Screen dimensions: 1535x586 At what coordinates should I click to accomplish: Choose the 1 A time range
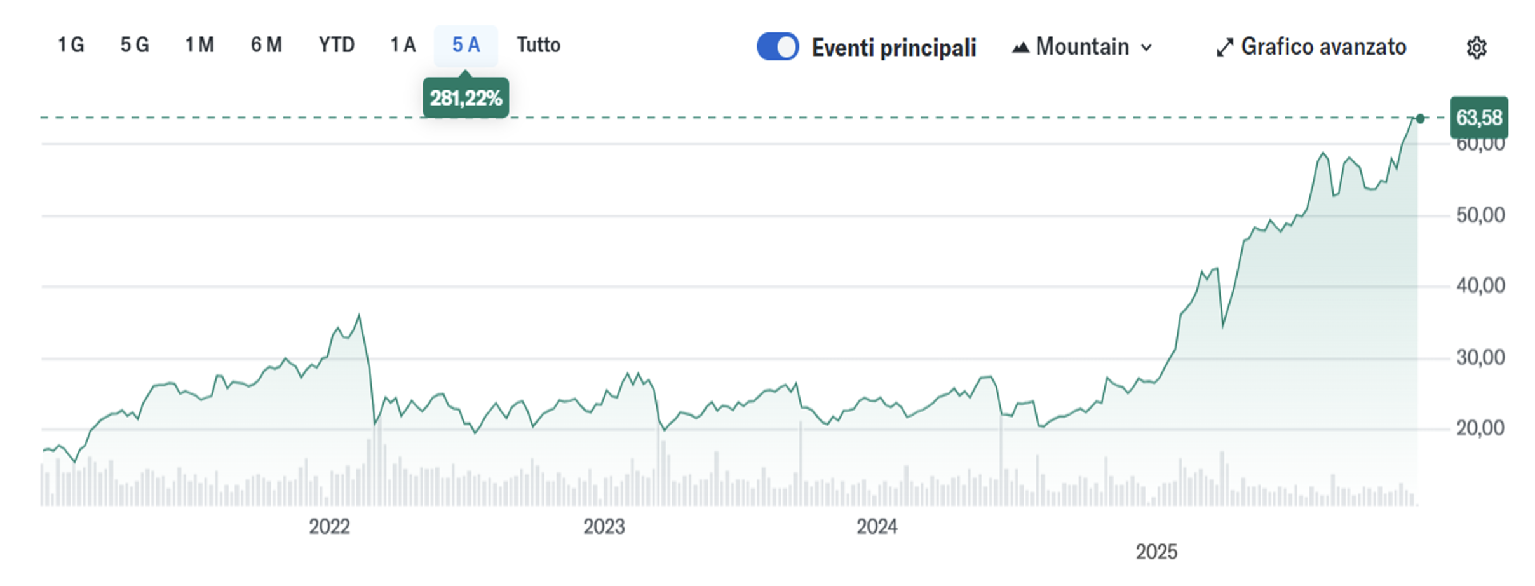click(x=403, y=45)
